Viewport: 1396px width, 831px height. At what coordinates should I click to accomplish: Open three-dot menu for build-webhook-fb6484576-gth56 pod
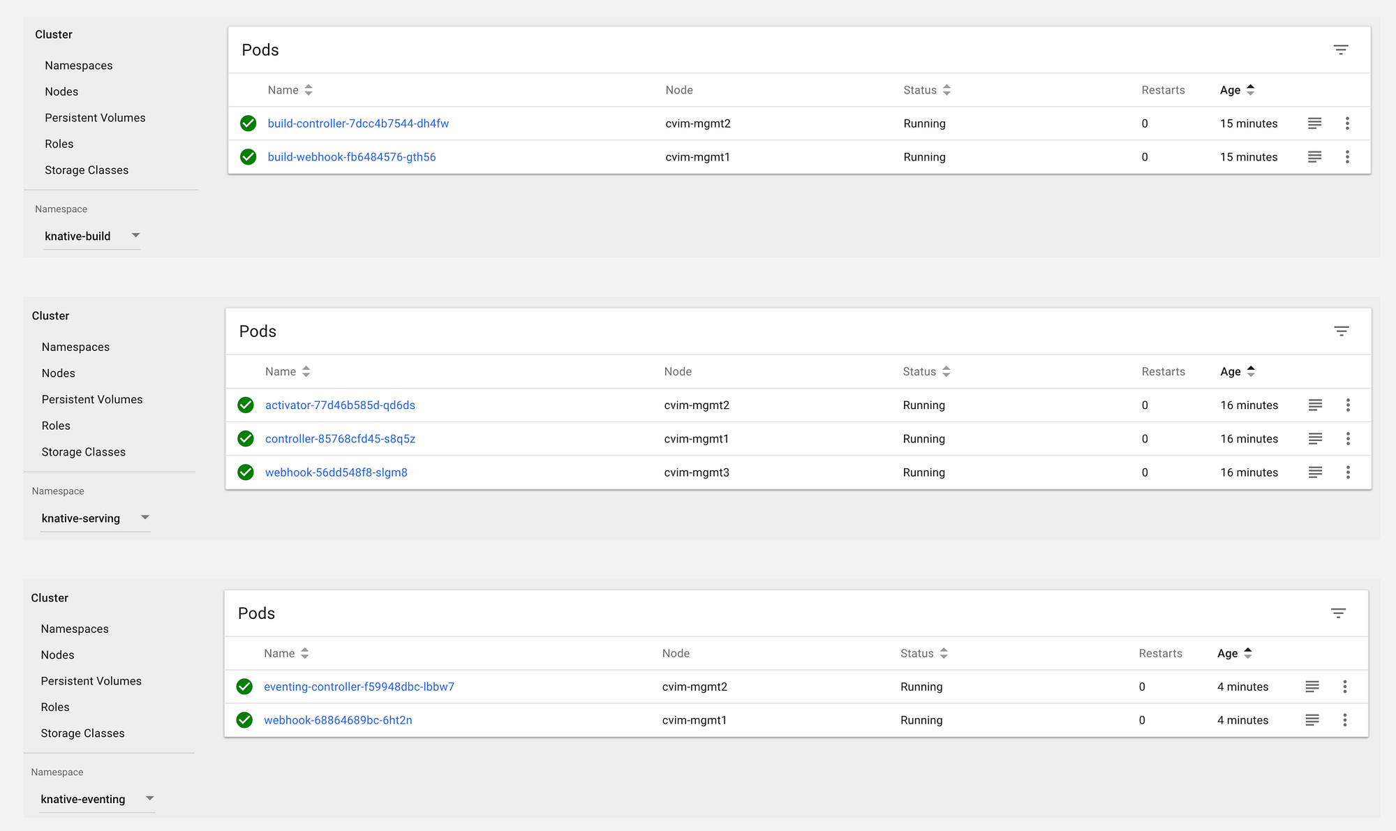pyautogui.click(x=1347, y=157)
